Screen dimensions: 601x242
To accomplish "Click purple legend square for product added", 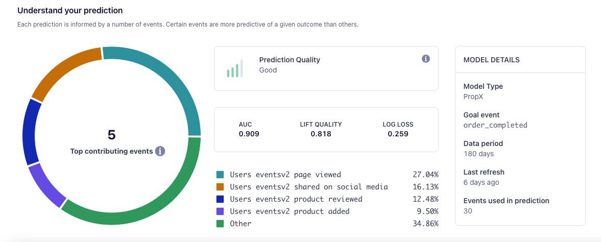I will click(x=221, y=211).
